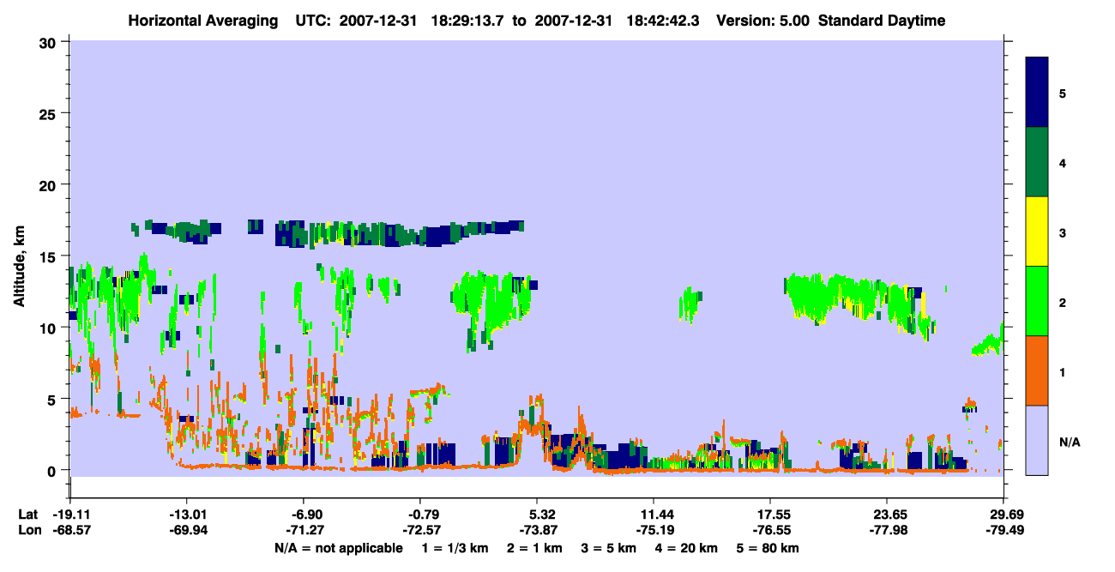Click the dark blue colorbar segment labeled 5
The width and height of the screenshot is (1115, 572).
[x=1037, y=92]
